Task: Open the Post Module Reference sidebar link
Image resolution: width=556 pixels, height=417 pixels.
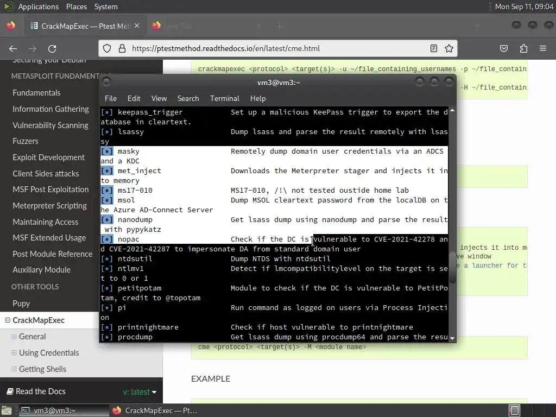Action: pos(53,254)
